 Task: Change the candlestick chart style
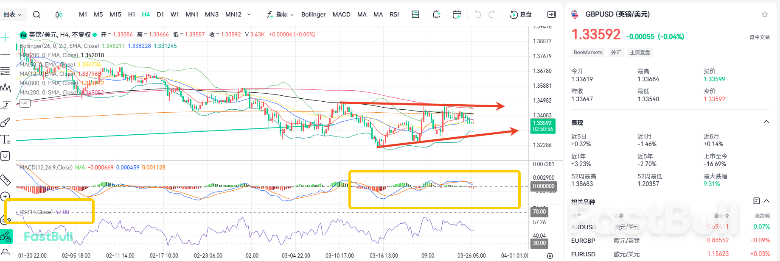pos(59,14)
